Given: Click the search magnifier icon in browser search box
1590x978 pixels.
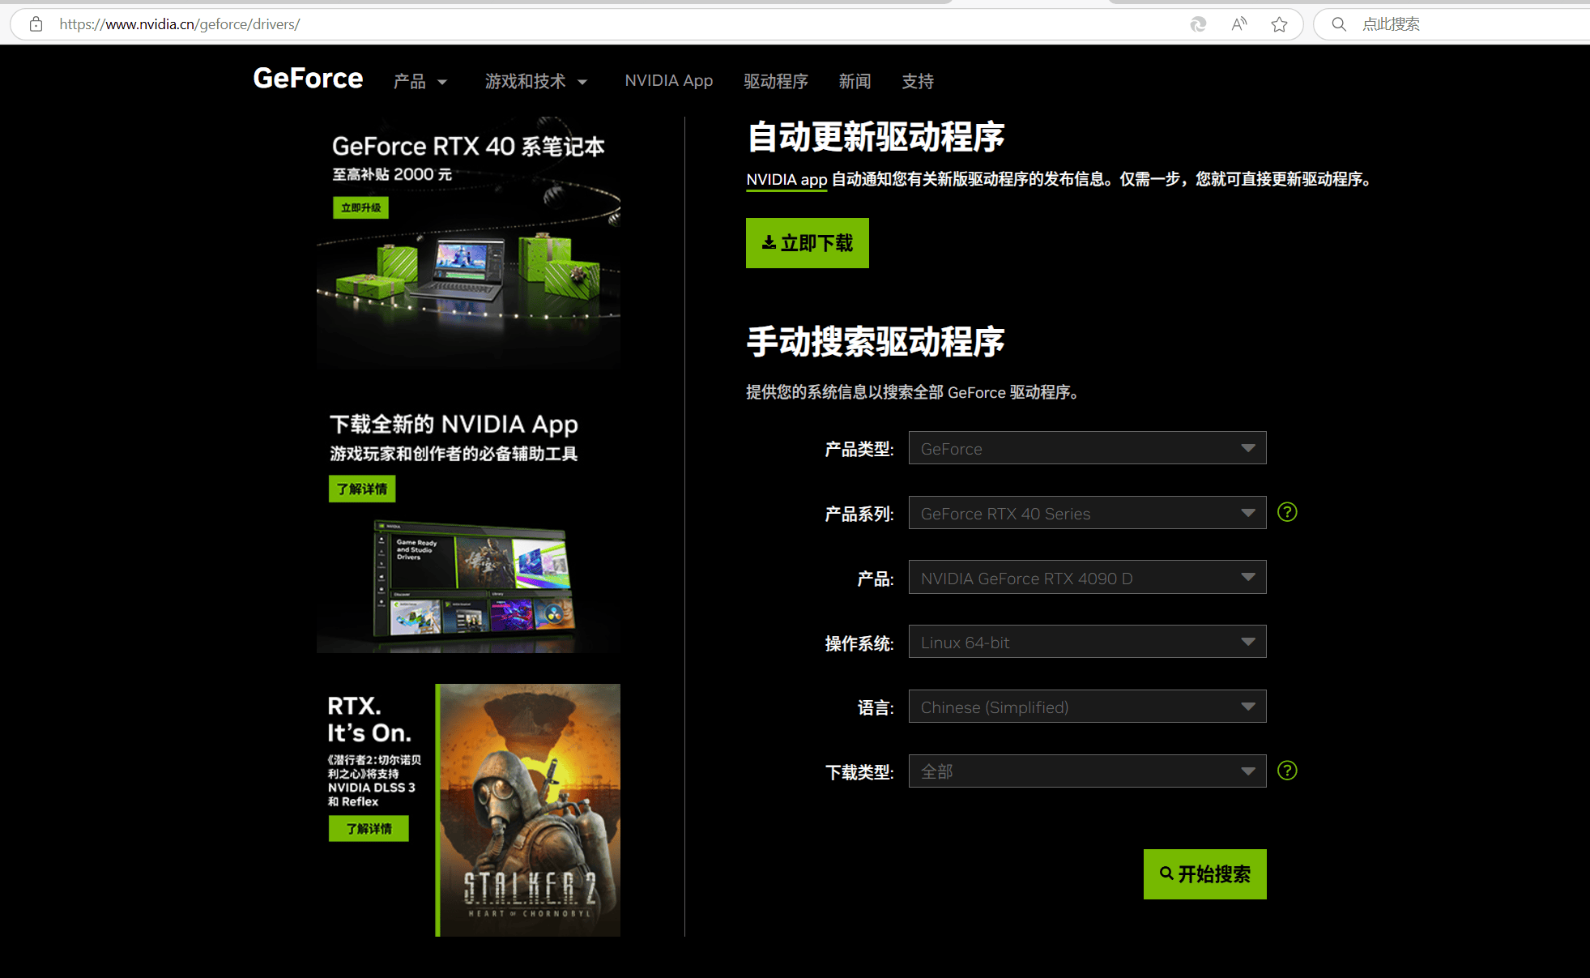Looking at the screenshot, I should (1339, 24).
